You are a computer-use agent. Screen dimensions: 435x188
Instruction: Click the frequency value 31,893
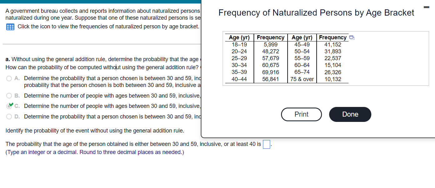click(333, 51)
